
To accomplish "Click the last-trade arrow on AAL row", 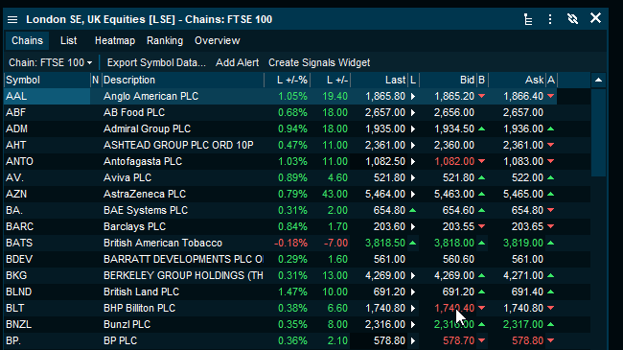I will coord(413,96).
